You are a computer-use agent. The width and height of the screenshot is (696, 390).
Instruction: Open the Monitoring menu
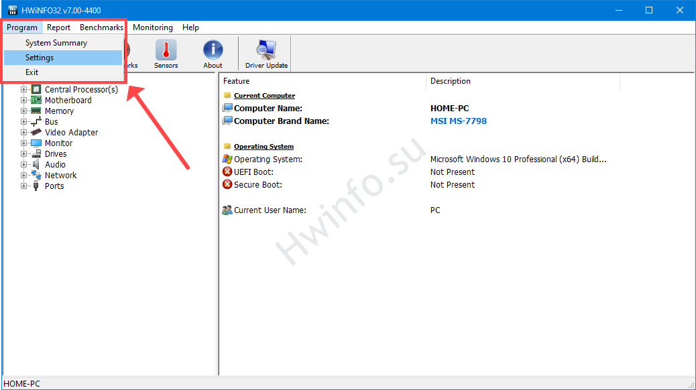[152, 27]
